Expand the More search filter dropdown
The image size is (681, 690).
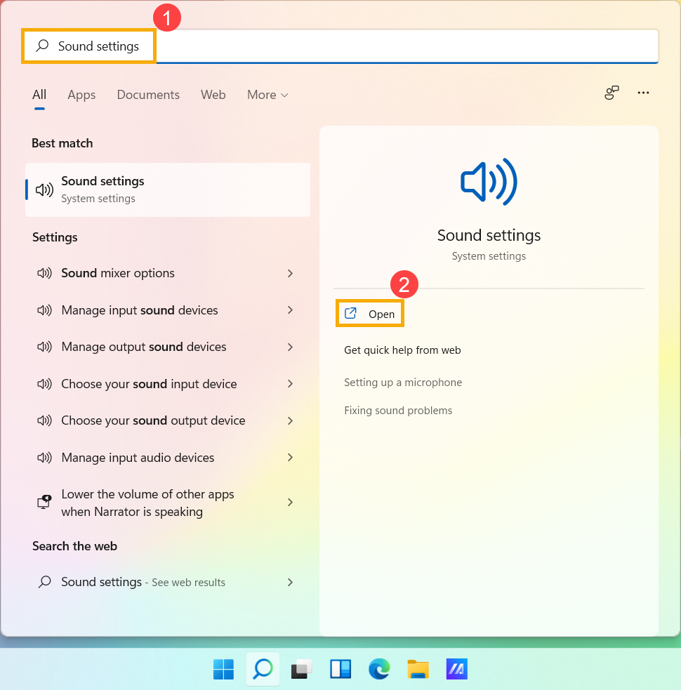[x=267, y=95]
